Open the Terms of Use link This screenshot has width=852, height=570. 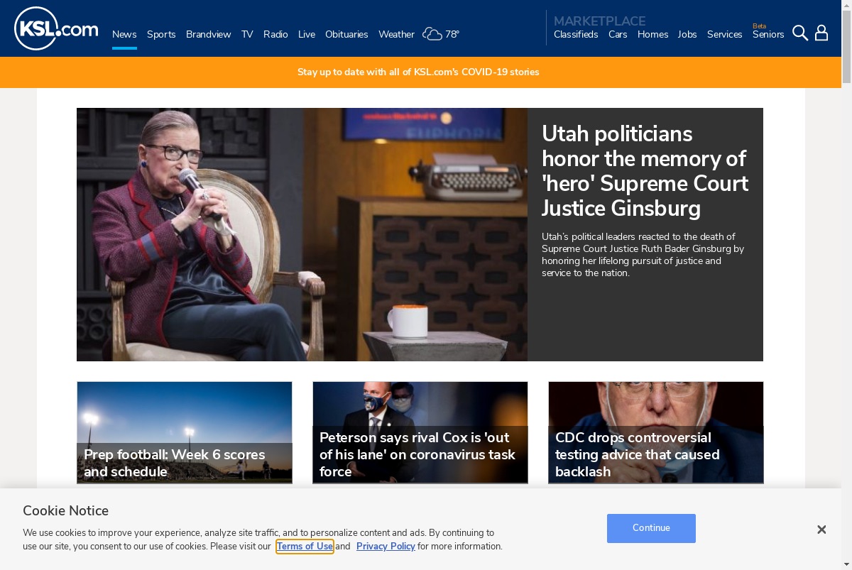click(305, 546)
